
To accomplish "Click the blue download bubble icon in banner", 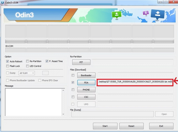I will [158, 14].
